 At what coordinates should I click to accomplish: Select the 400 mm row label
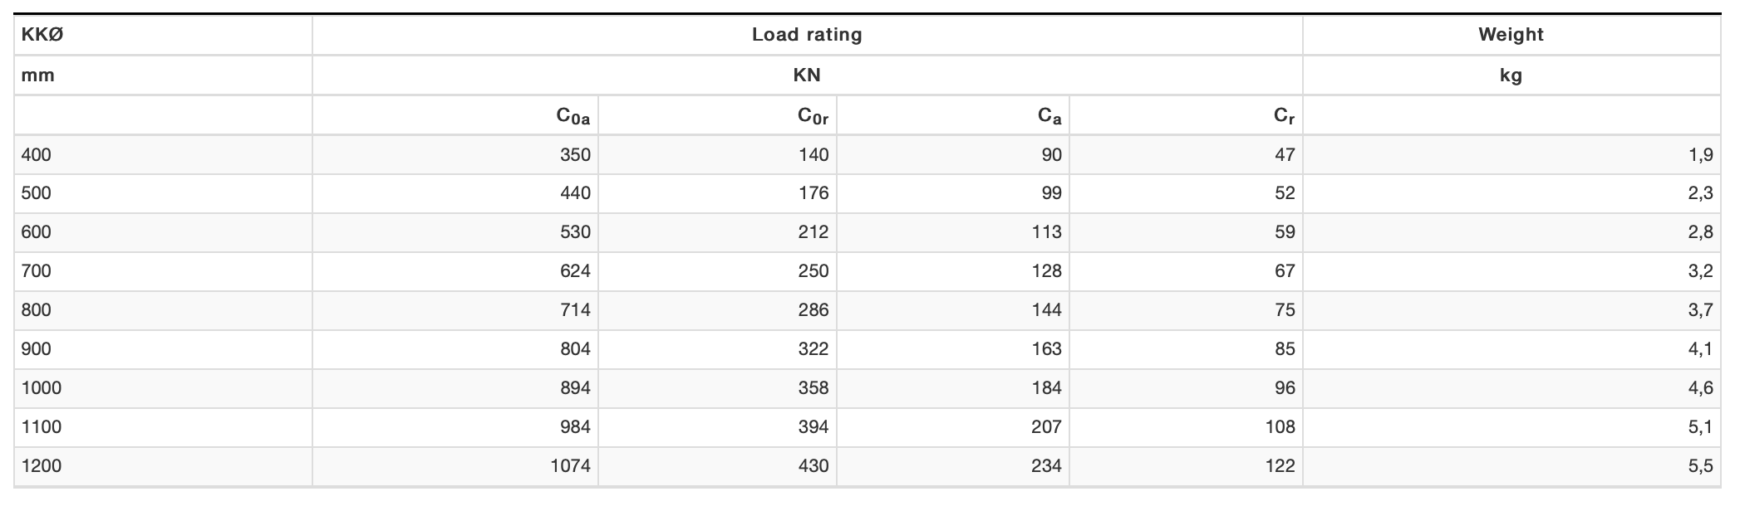(x=163, y=154)
